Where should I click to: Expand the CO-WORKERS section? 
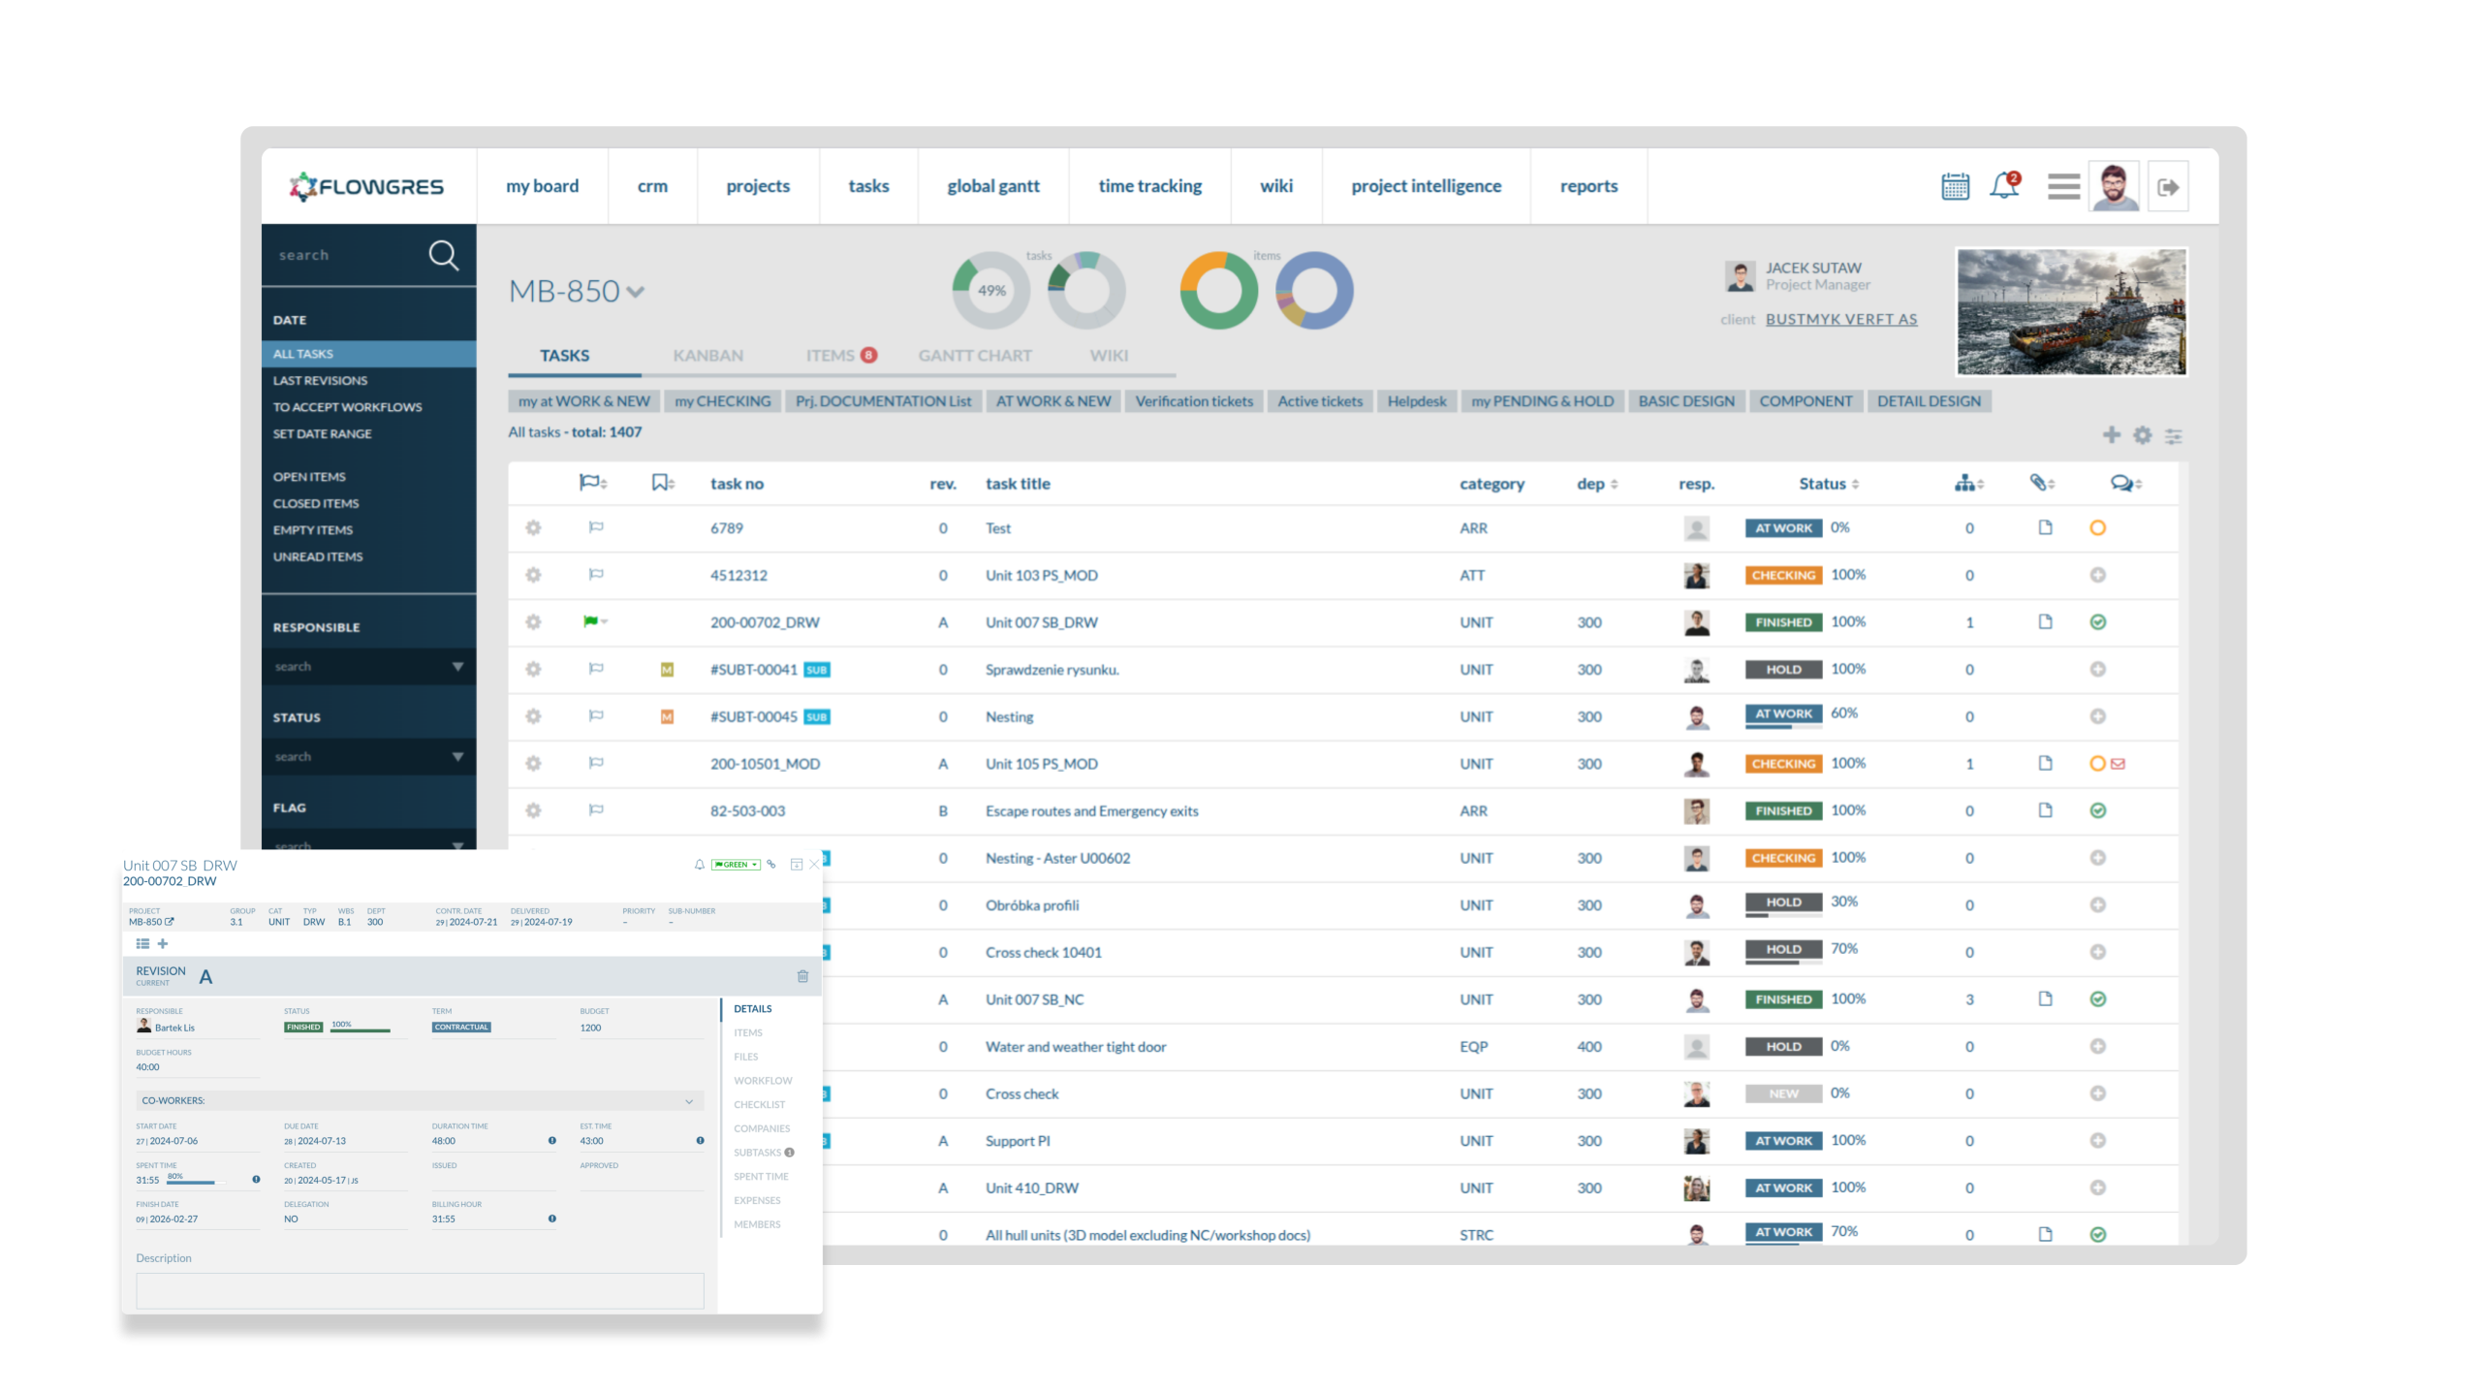(689, 1101)
